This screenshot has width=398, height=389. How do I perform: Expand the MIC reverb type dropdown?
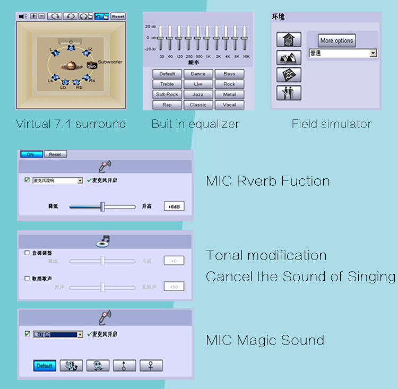pos(80,180)
